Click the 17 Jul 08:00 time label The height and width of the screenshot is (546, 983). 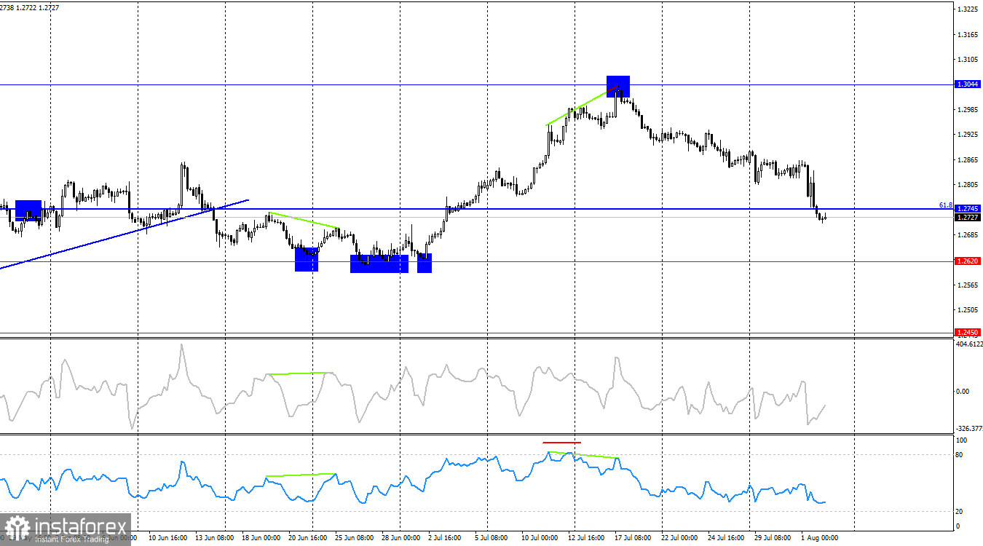634,538
